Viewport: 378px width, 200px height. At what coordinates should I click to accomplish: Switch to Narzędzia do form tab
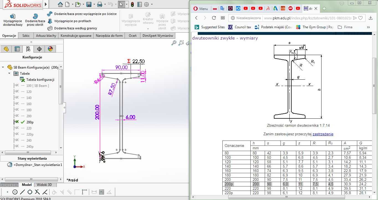point(109,36)
